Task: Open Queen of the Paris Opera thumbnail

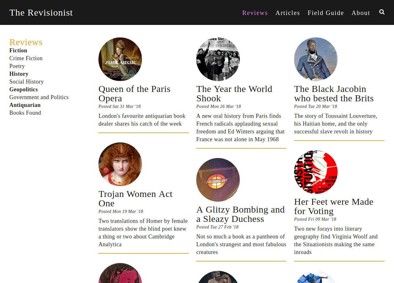Action: click(x=120, y=59)
